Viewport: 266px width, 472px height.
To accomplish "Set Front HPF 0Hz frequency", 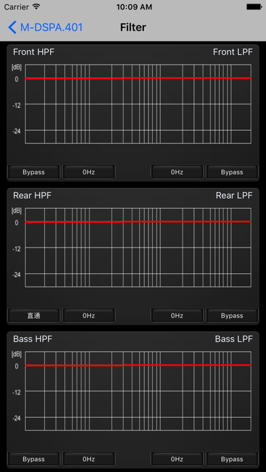I will 89,172.
